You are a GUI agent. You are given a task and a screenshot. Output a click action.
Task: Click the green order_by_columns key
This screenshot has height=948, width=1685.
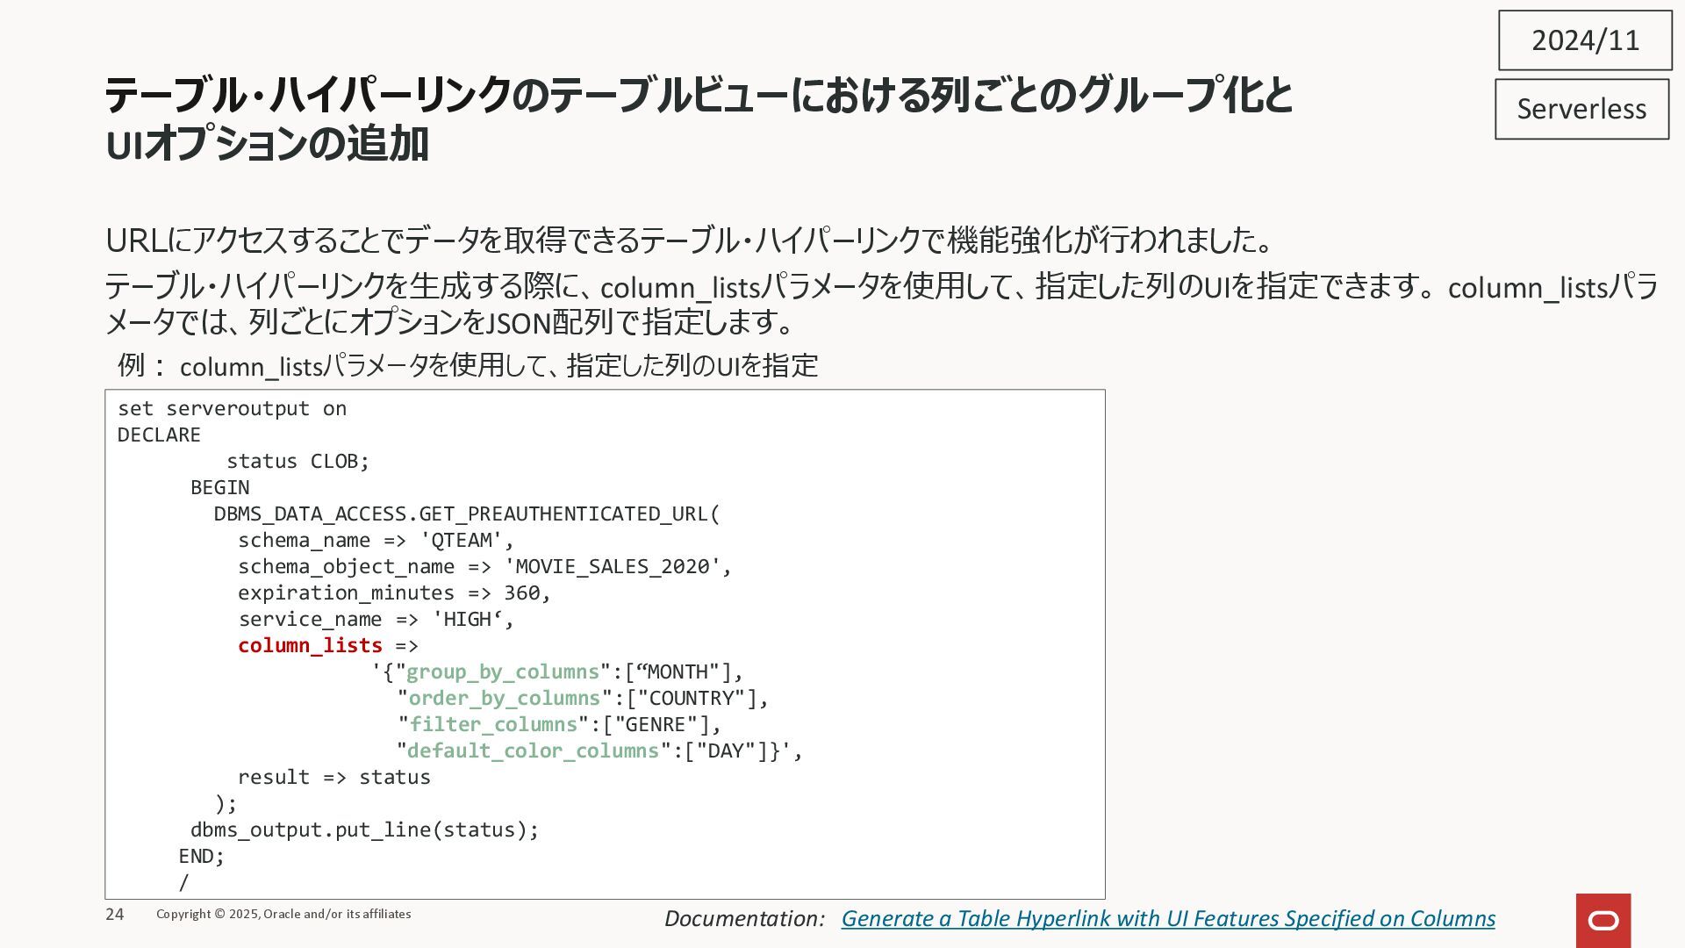tap(504, 698)
